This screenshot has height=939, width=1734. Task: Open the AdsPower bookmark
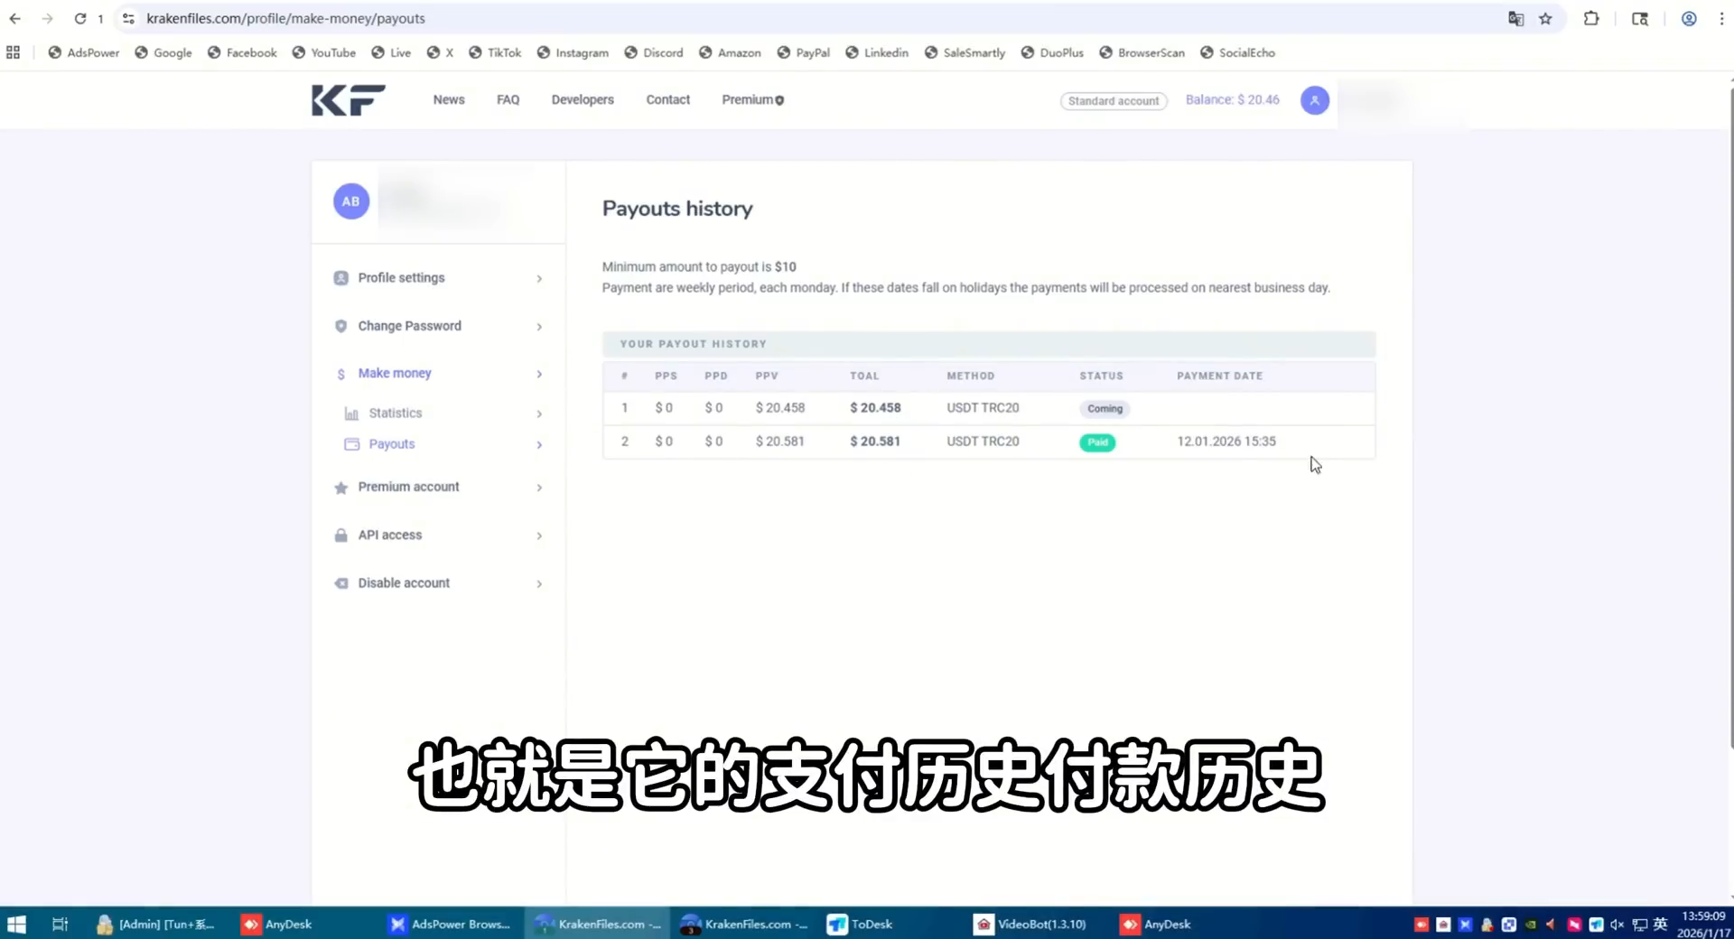click(x=84, y=52)
